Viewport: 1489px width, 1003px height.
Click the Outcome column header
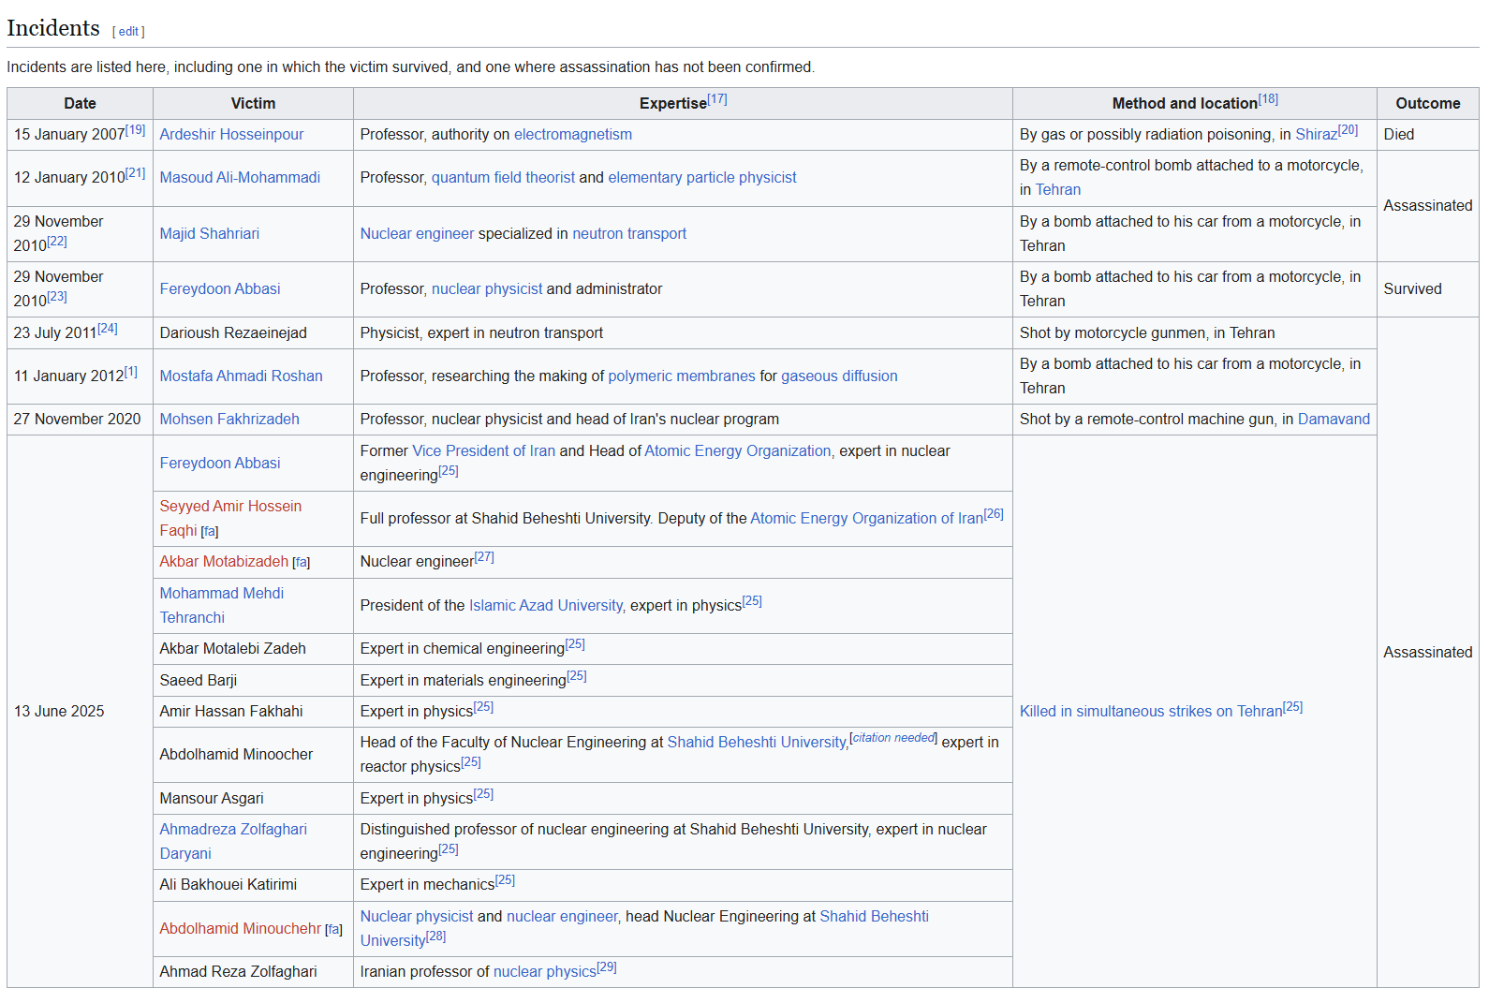click(1427, 104)
